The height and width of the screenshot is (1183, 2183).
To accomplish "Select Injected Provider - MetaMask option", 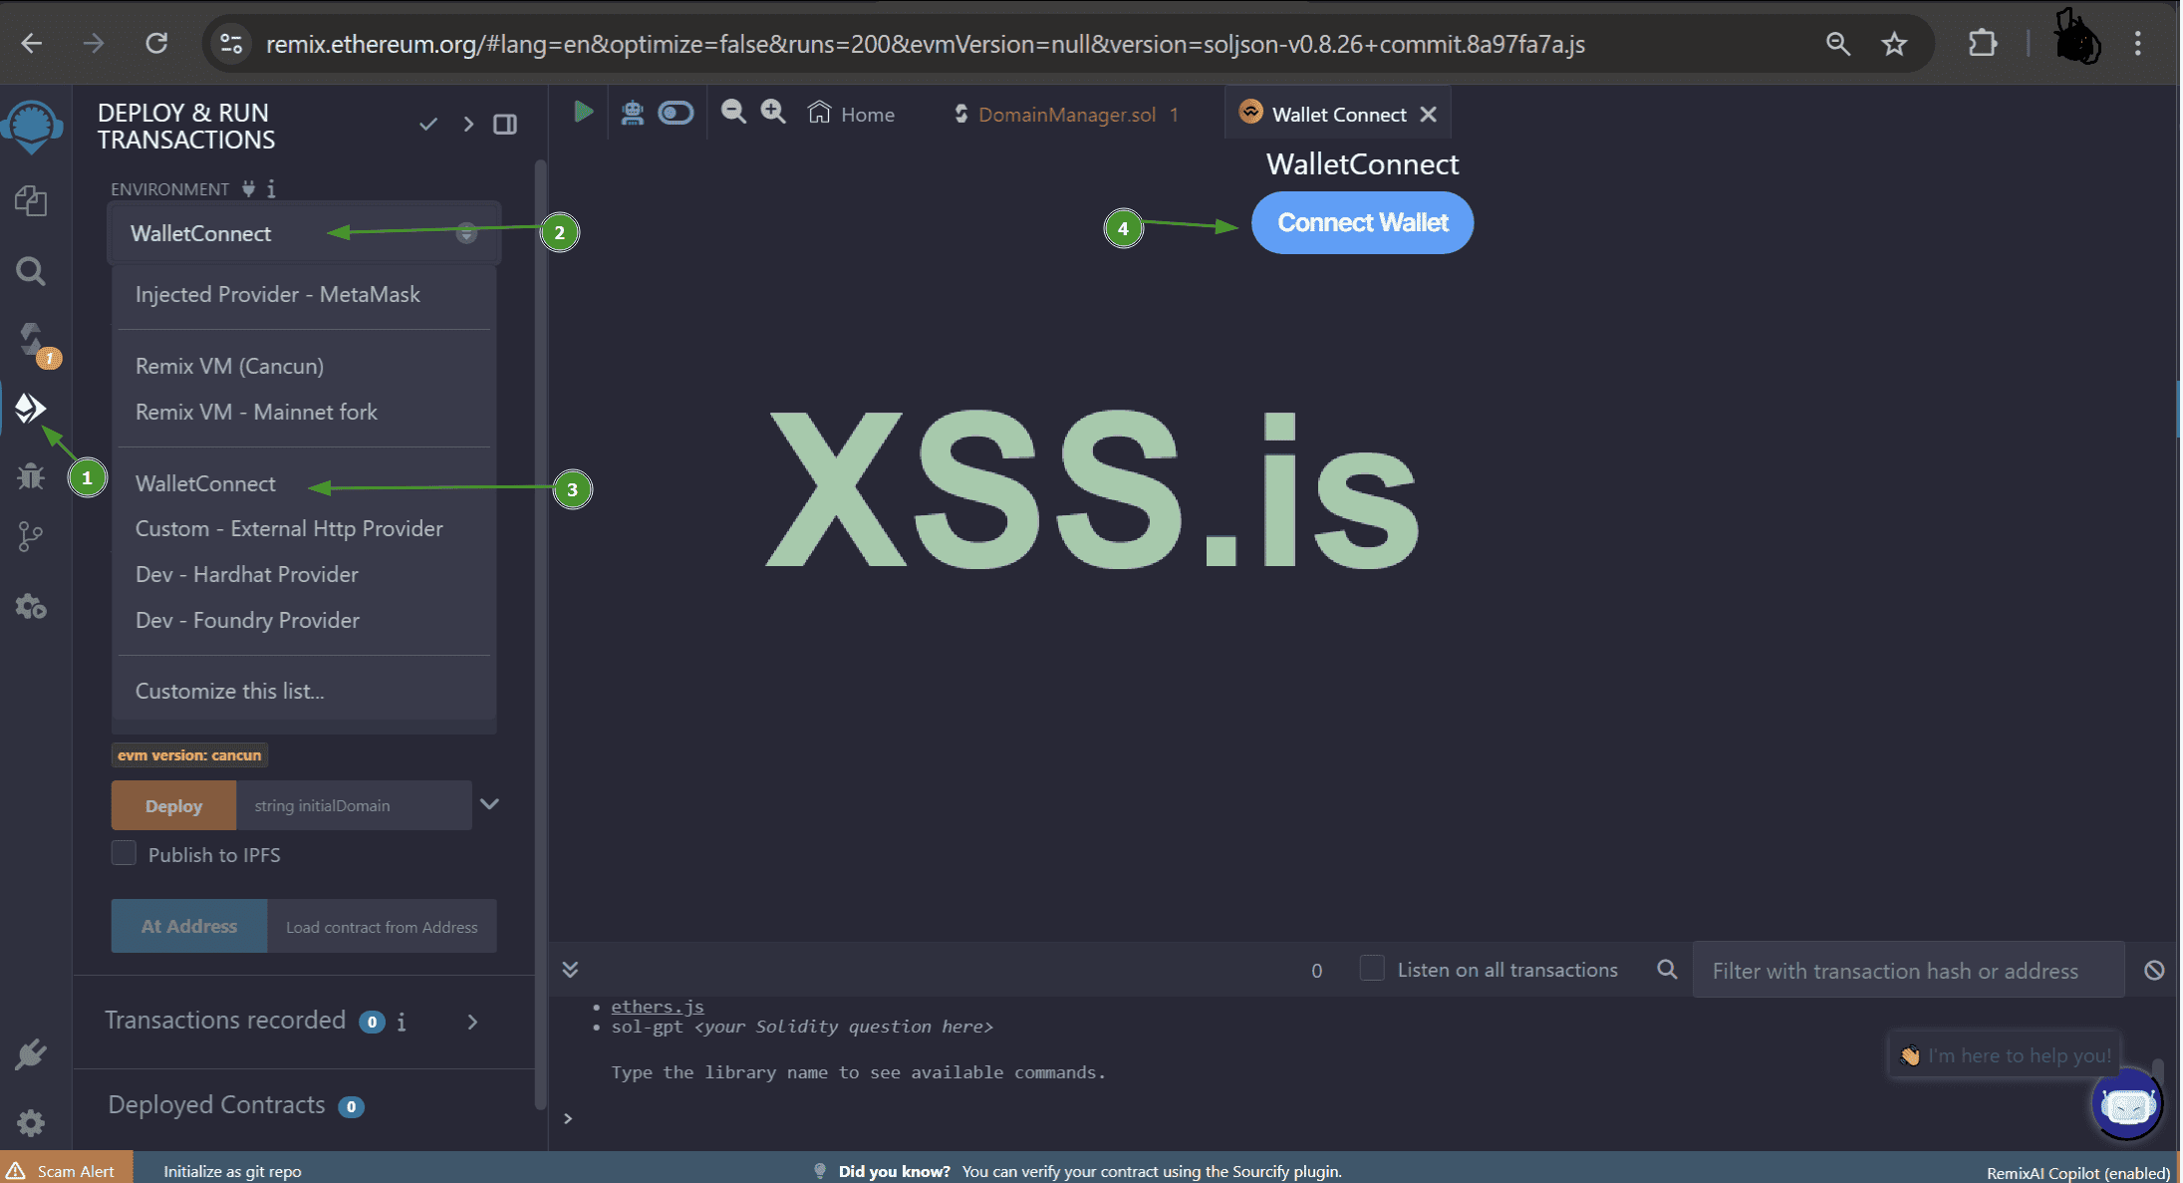I will [278, 294].
